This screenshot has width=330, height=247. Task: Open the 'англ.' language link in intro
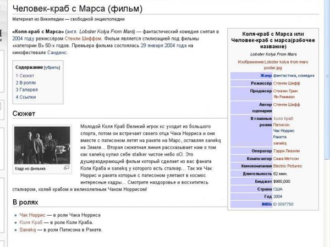(72, 32)
